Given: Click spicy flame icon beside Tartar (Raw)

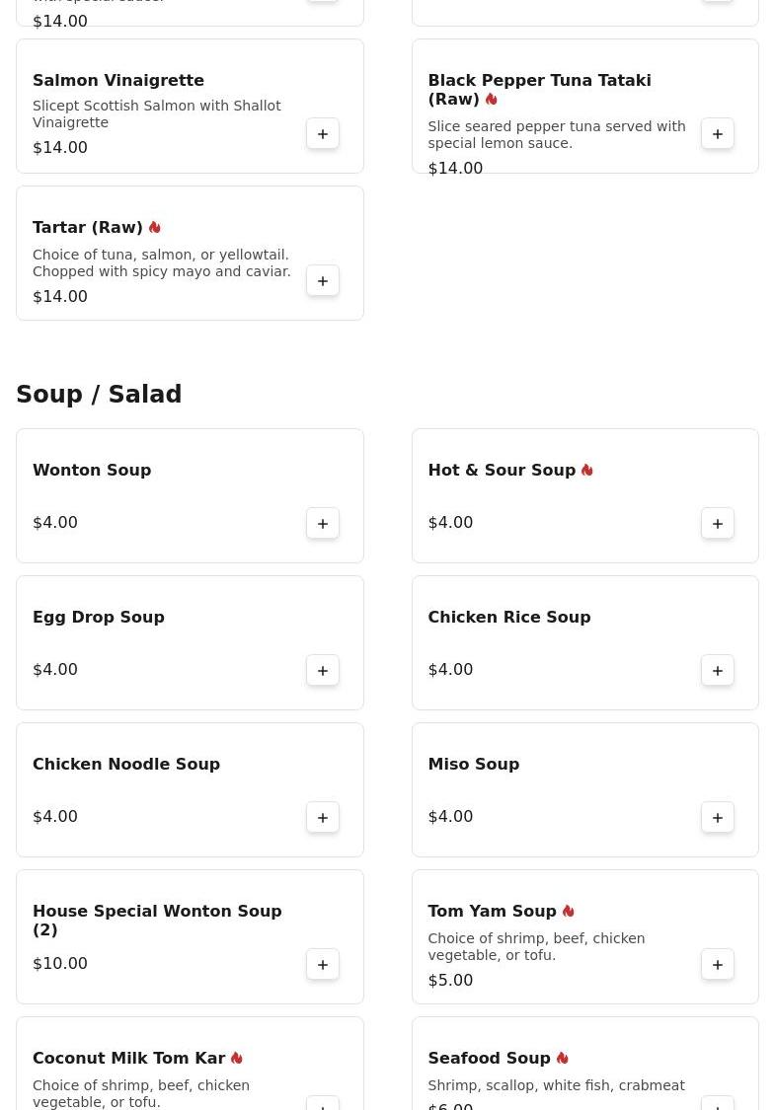Looking at the screenshot, I should (155, 227).
